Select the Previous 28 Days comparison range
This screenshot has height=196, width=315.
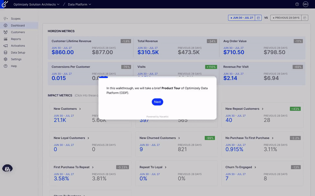286,18
